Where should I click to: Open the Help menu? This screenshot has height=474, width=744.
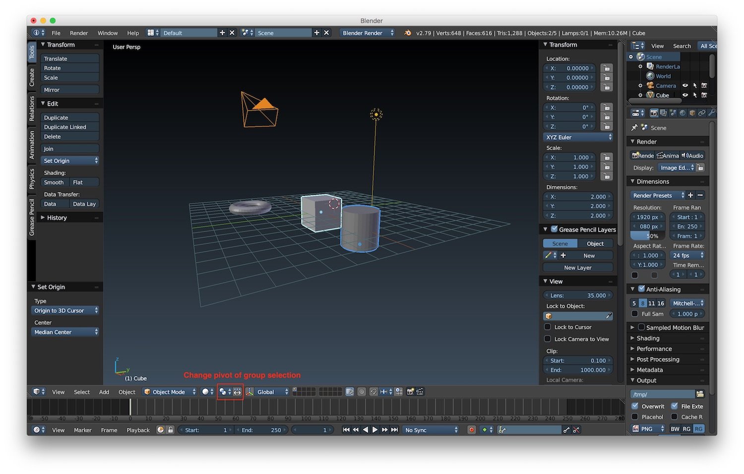pos(133,33)
